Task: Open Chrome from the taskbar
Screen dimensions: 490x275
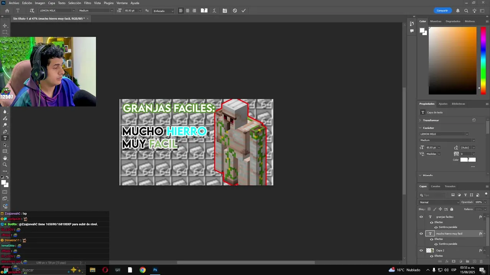Action: click(x=142, y=270)
